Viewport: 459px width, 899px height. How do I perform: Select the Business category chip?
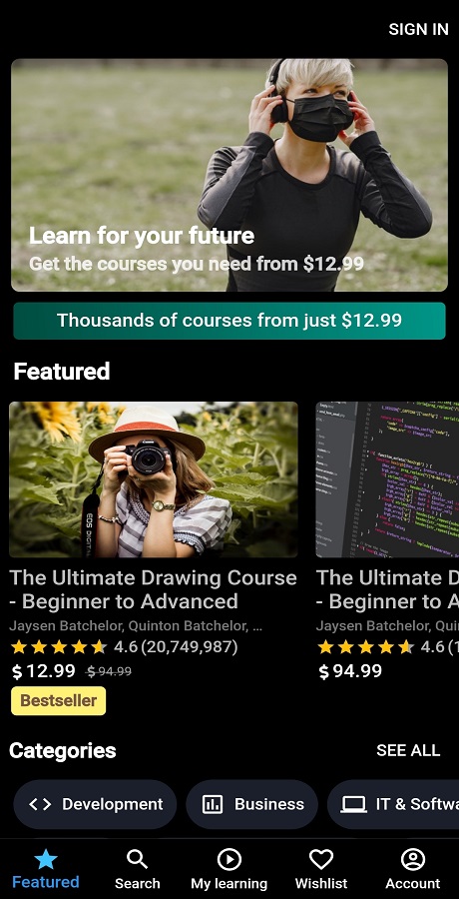pyautogui.click(x=252, y=804)
